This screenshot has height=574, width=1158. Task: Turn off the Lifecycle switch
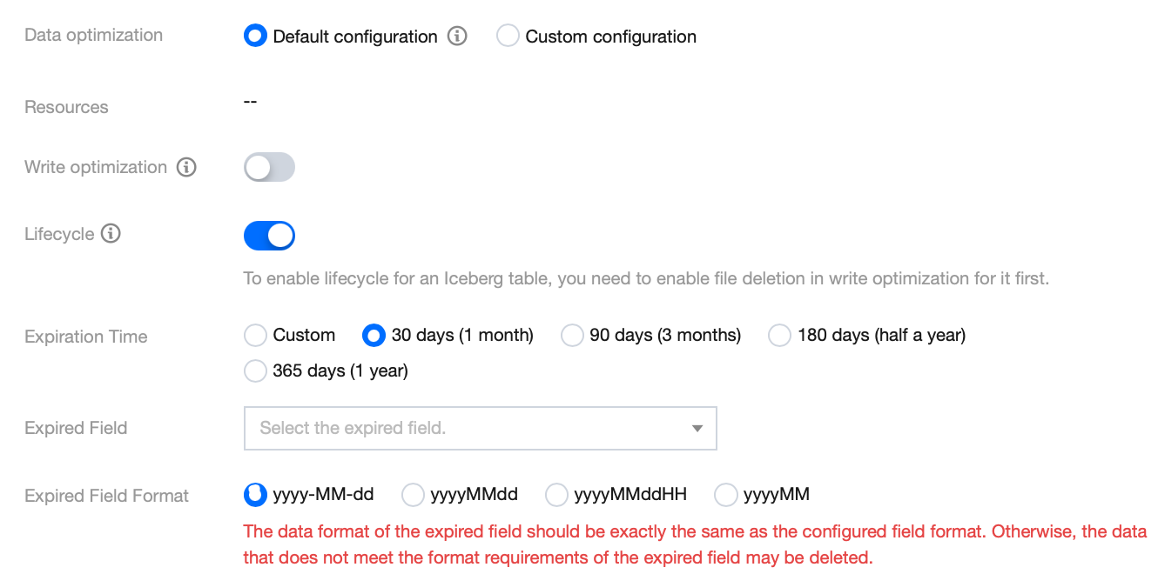tap(269, 235)
